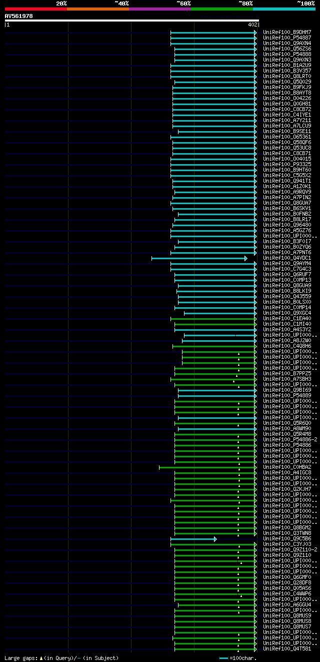Open entry UniRef100_B3F0I7
Image resolution: width=320 pixels, height=662 pixels.
click(287, 241)
